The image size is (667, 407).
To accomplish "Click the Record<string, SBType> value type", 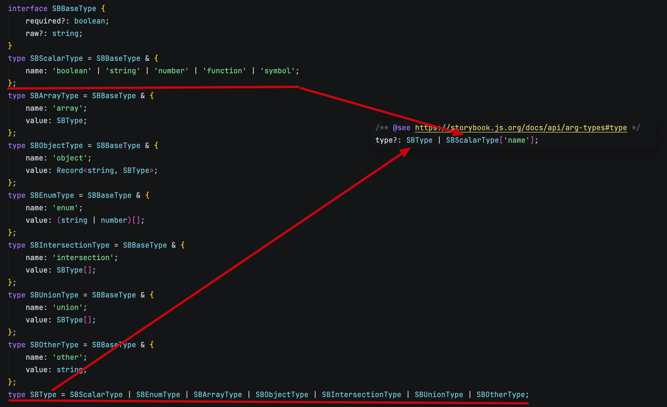I will [105, 170].
